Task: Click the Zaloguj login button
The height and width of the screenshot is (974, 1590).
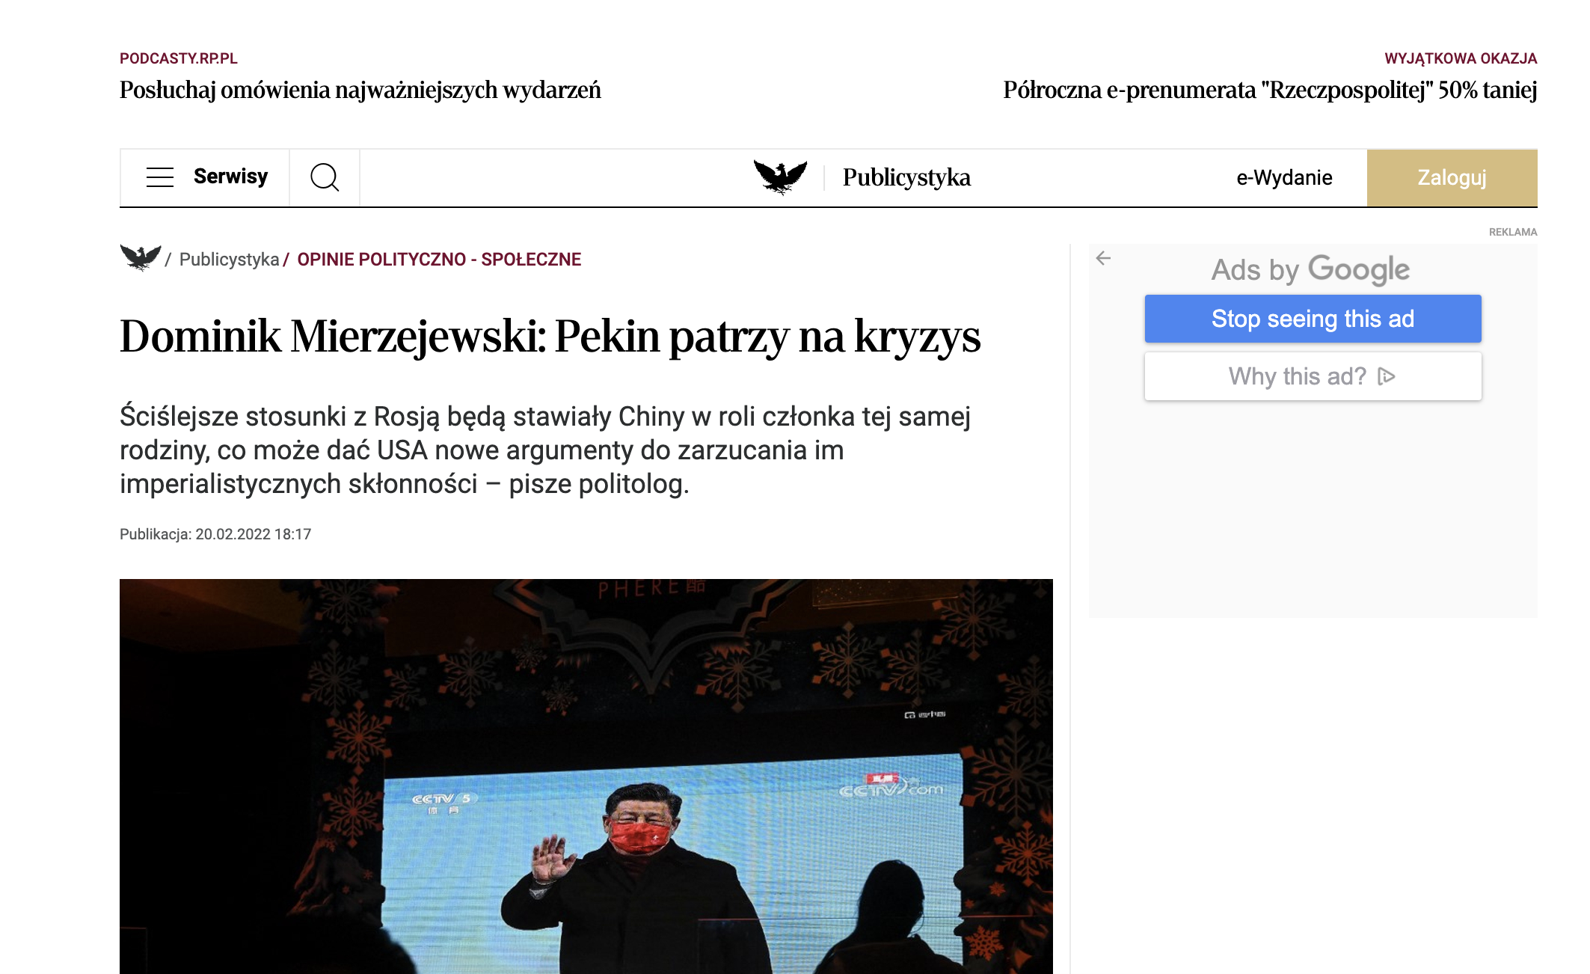Action: point(1452,178)
